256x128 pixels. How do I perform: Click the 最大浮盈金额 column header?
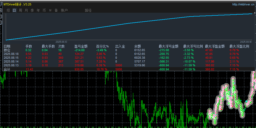215,47
